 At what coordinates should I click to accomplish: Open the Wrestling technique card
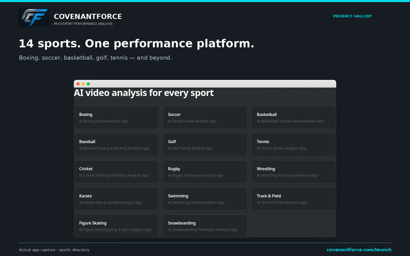click(294, 172)
